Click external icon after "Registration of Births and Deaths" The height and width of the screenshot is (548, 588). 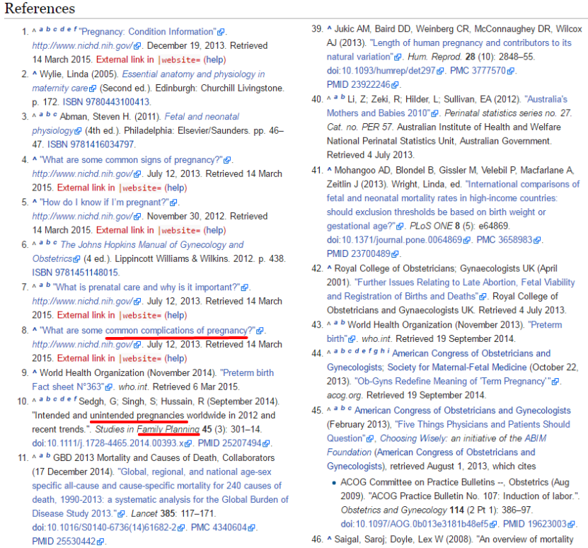click(x=483, y=297)
